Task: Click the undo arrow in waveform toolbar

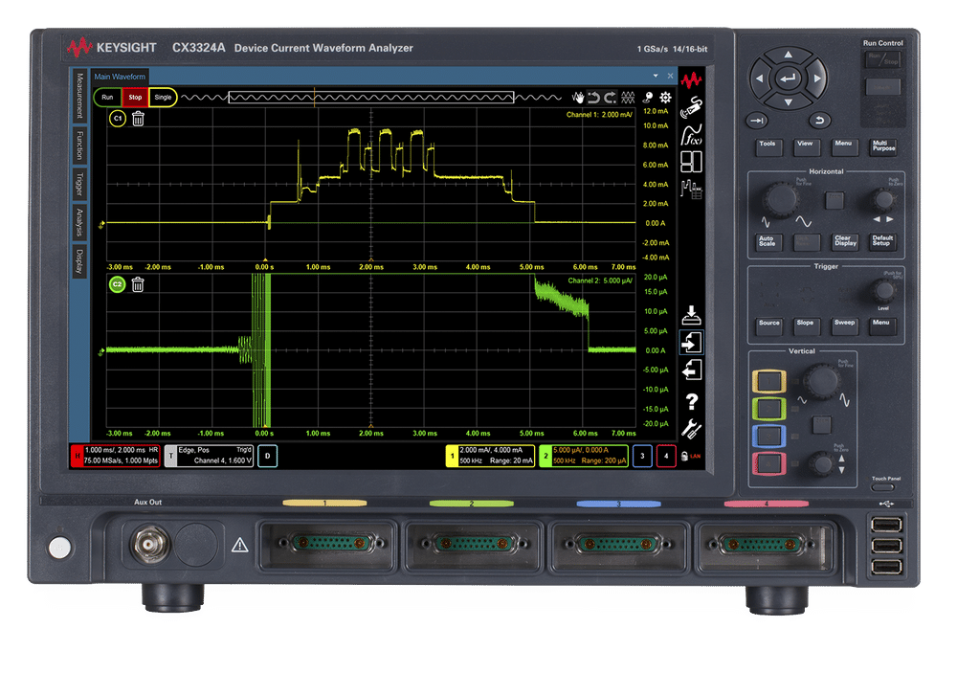Action: tap(594, 97)
